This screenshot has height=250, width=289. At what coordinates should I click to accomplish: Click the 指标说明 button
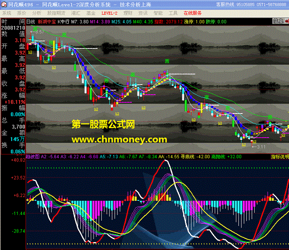[x=280, y=157]
